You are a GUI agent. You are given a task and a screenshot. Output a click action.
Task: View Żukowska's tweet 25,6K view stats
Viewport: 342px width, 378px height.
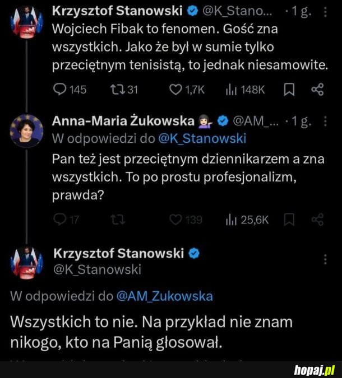tap(231, 220)
